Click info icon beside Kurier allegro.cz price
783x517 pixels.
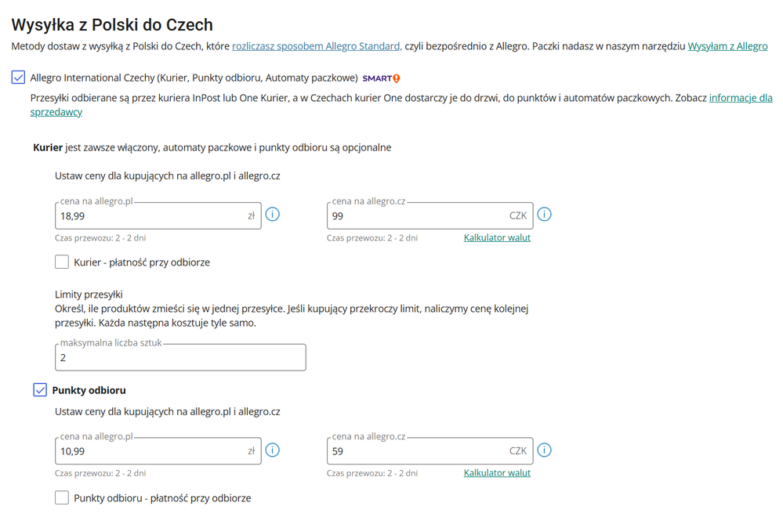545,215
